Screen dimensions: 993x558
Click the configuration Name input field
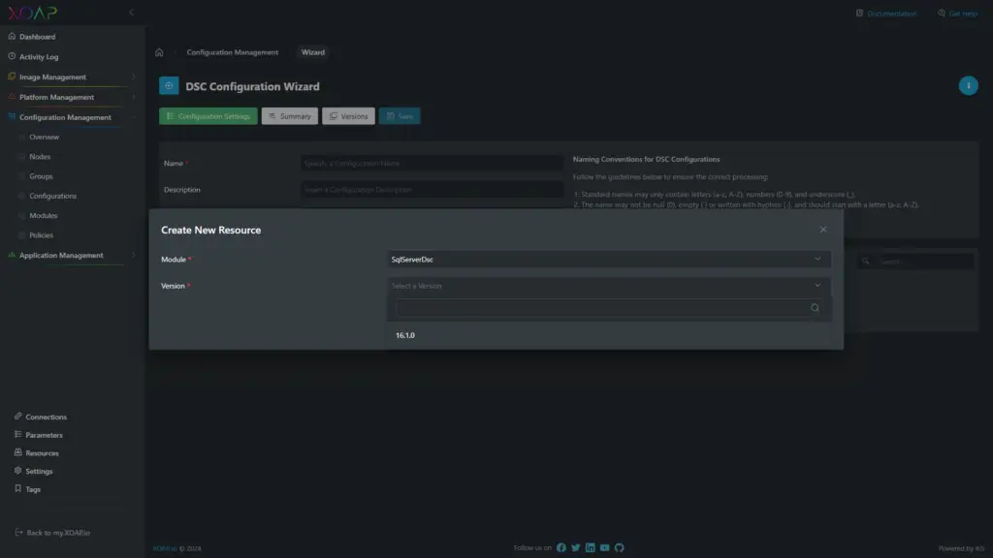(x=432, y=163)
